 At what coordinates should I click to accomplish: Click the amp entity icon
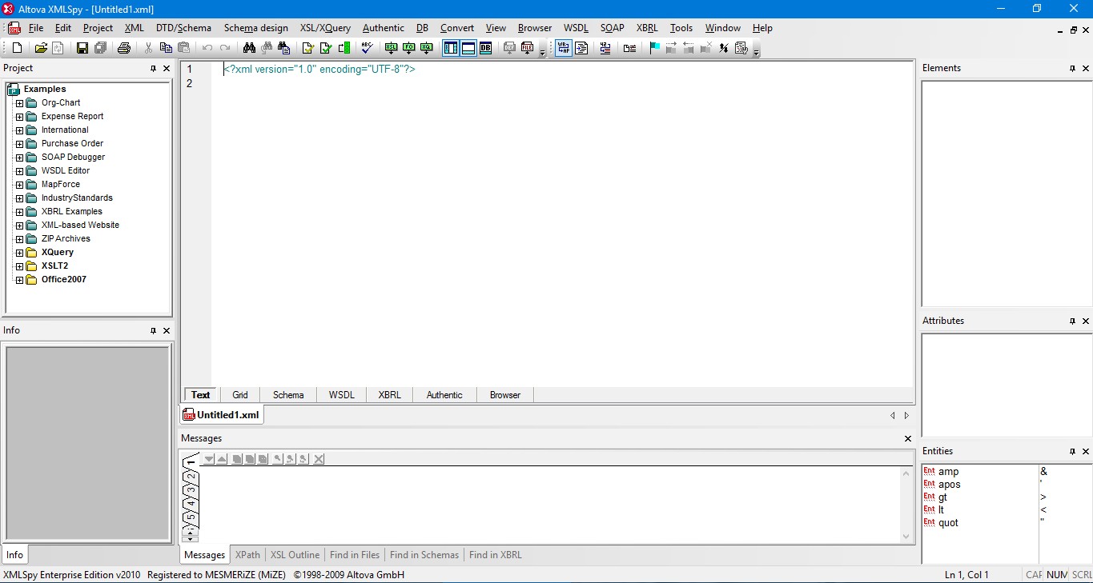point(929,471)
